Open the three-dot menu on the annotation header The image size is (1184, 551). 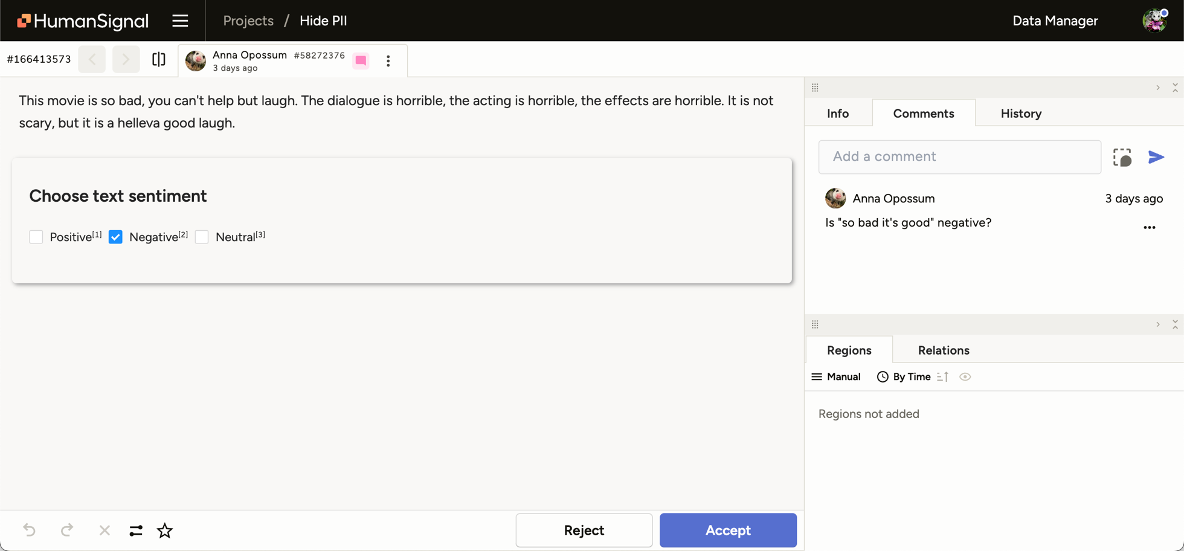point(388,60)
